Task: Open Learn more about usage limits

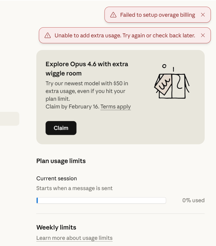Action: (x=74, y=238)
